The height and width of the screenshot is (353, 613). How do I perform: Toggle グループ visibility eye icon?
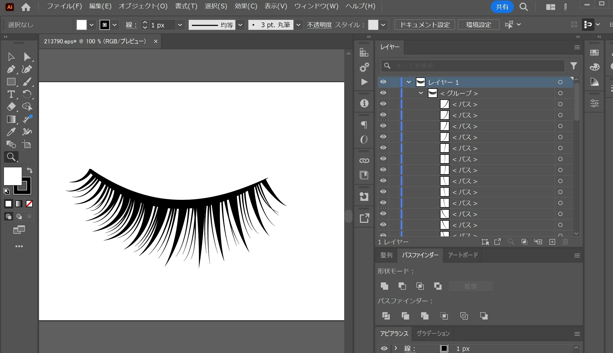[383, 93]
